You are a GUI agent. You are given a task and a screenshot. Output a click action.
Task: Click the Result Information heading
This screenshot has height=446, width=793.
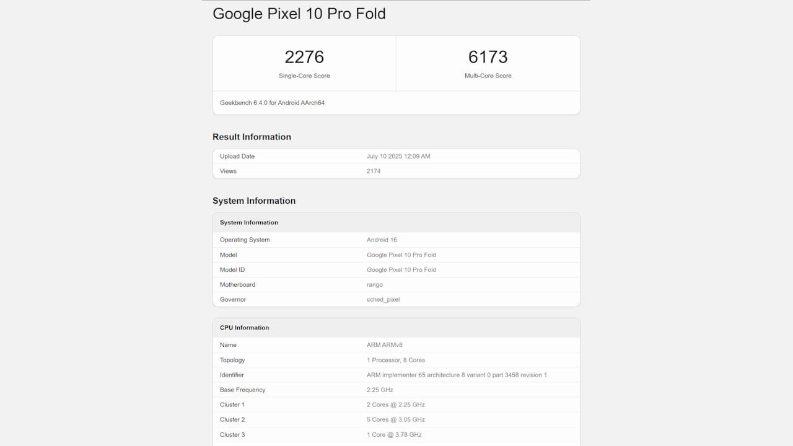pyautogui.click(x=252, y=137)
